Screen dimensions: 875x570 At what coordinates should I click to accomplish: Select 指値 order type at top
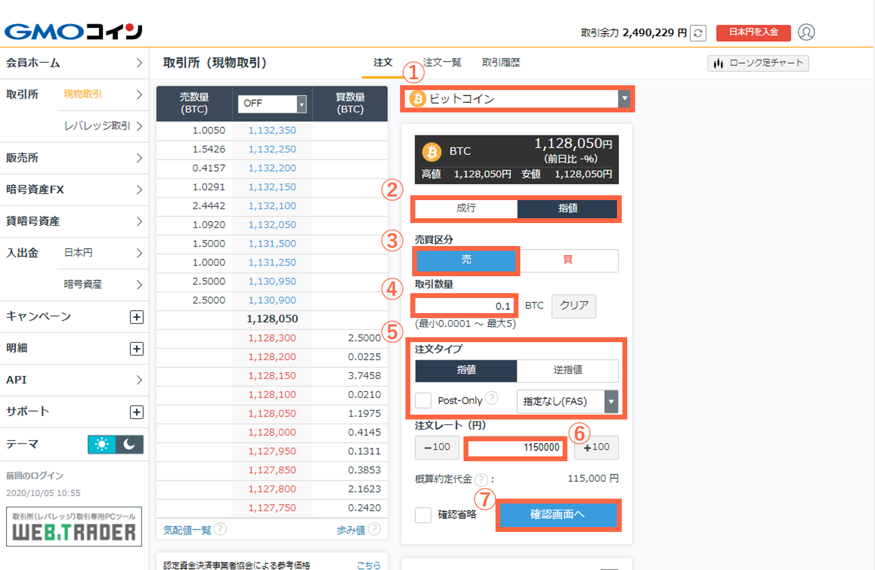coord(567,208)
